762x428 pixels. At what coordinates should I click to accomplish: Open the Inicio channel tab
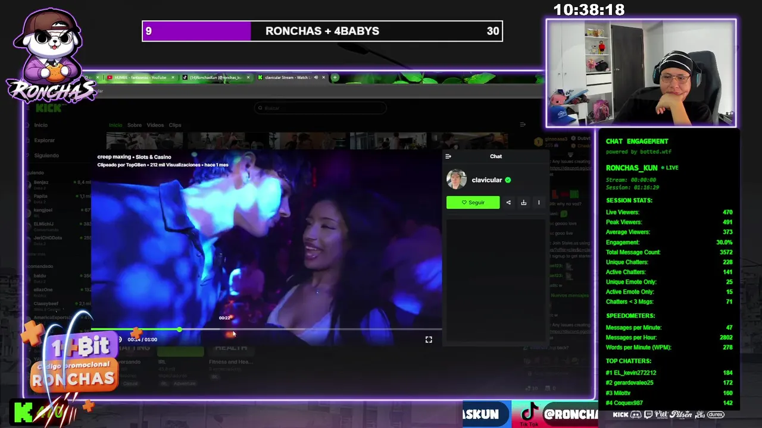115,125
